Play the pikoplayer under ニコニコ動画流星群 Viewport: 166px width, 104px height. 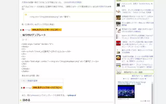tap(22, 88)
